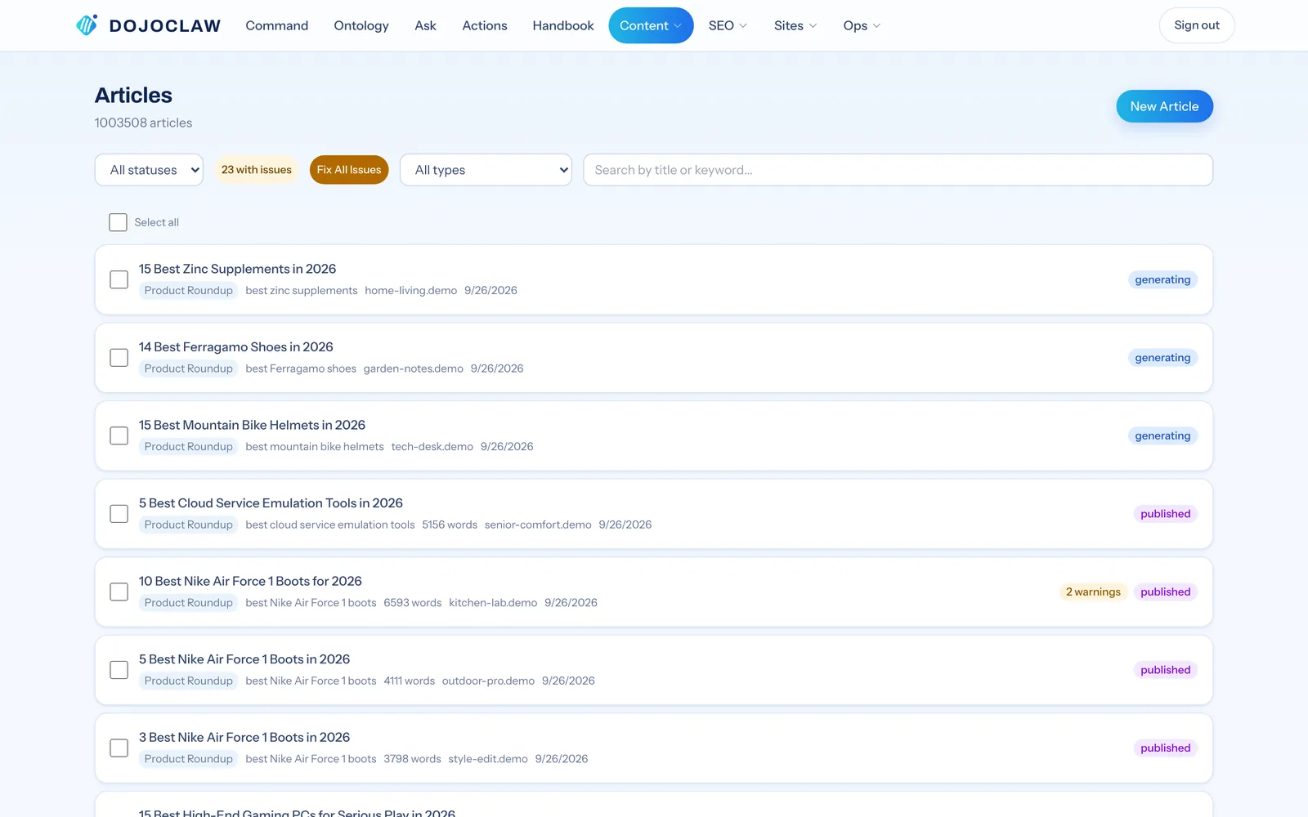Image resolution: width=1308 pixels, height=817 pixels.
Task: Open the Ontology page
Action: click(x=361, y=25)
